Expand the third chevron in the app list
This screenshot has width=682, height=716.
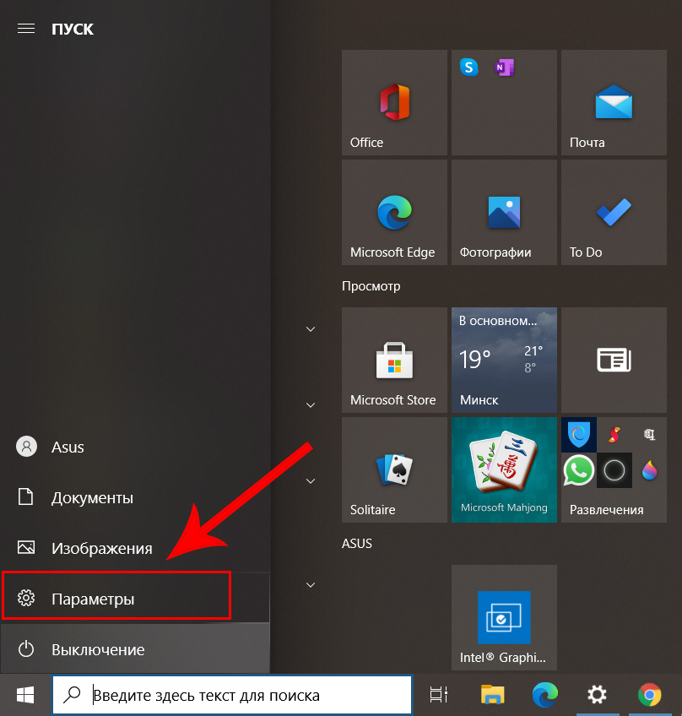(311, 481)
